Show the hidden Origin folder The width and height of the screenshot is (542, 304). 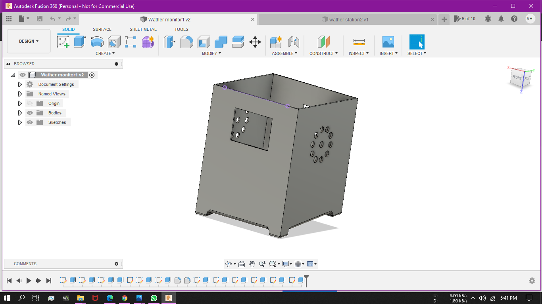pos(30,103)
